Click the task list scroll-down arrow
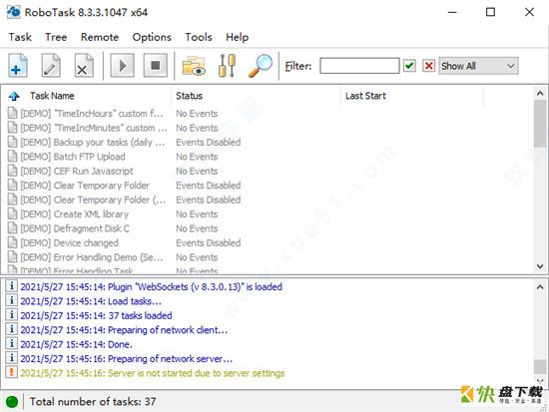549x412 pixels. 540,266
